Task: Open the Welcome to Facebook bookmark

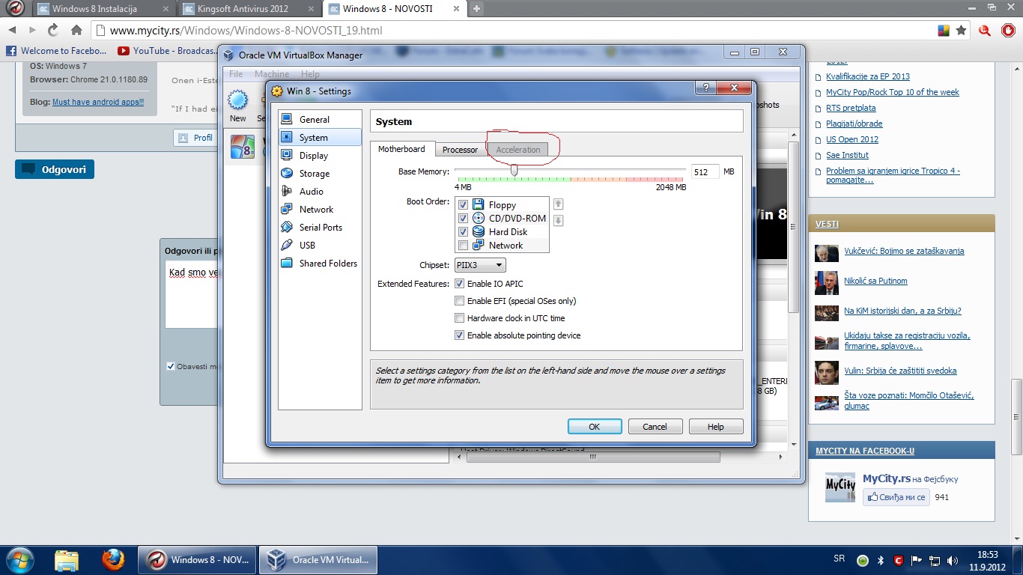Action: click(57, 51)
